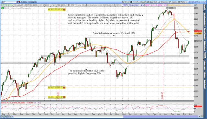Click the MovAvgExponential study label

coord(100,5)
